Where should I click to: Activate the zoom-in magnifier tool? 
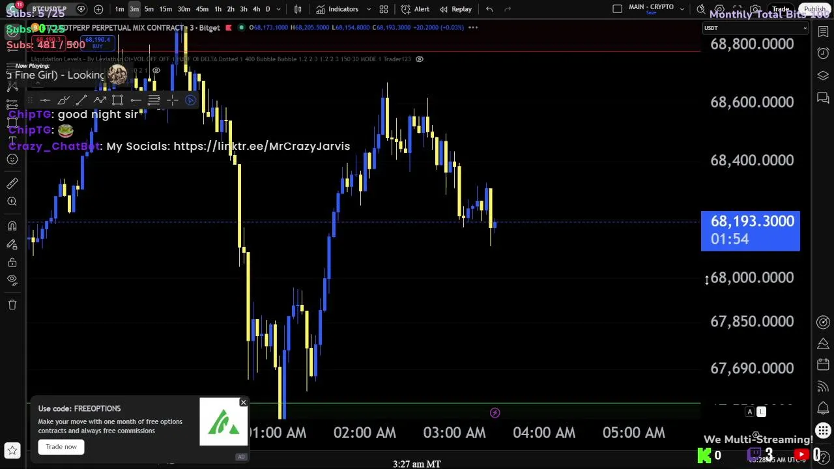[12, 202]
